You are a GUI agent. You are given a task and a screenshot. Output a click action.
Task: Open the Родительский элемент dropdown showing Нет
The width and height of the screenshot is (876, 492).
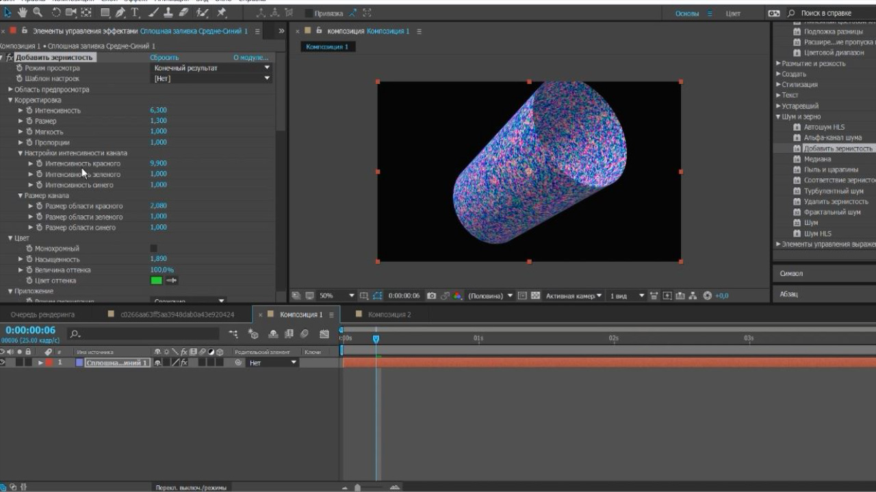point(272,363)
